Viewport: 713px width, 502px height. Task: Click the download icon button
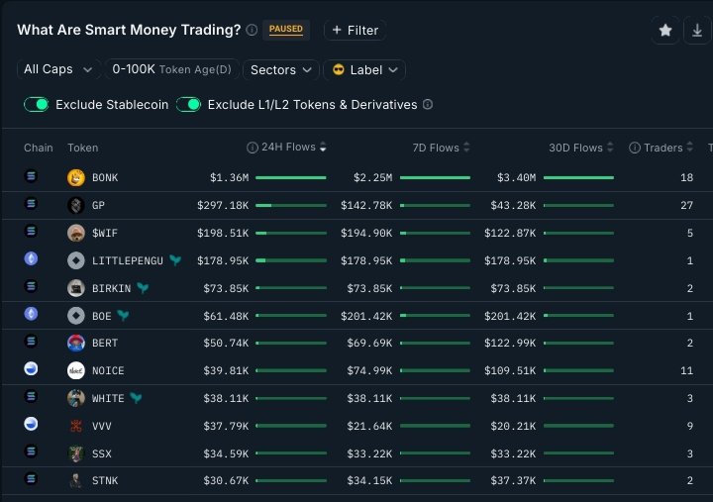tap(696, 31)
